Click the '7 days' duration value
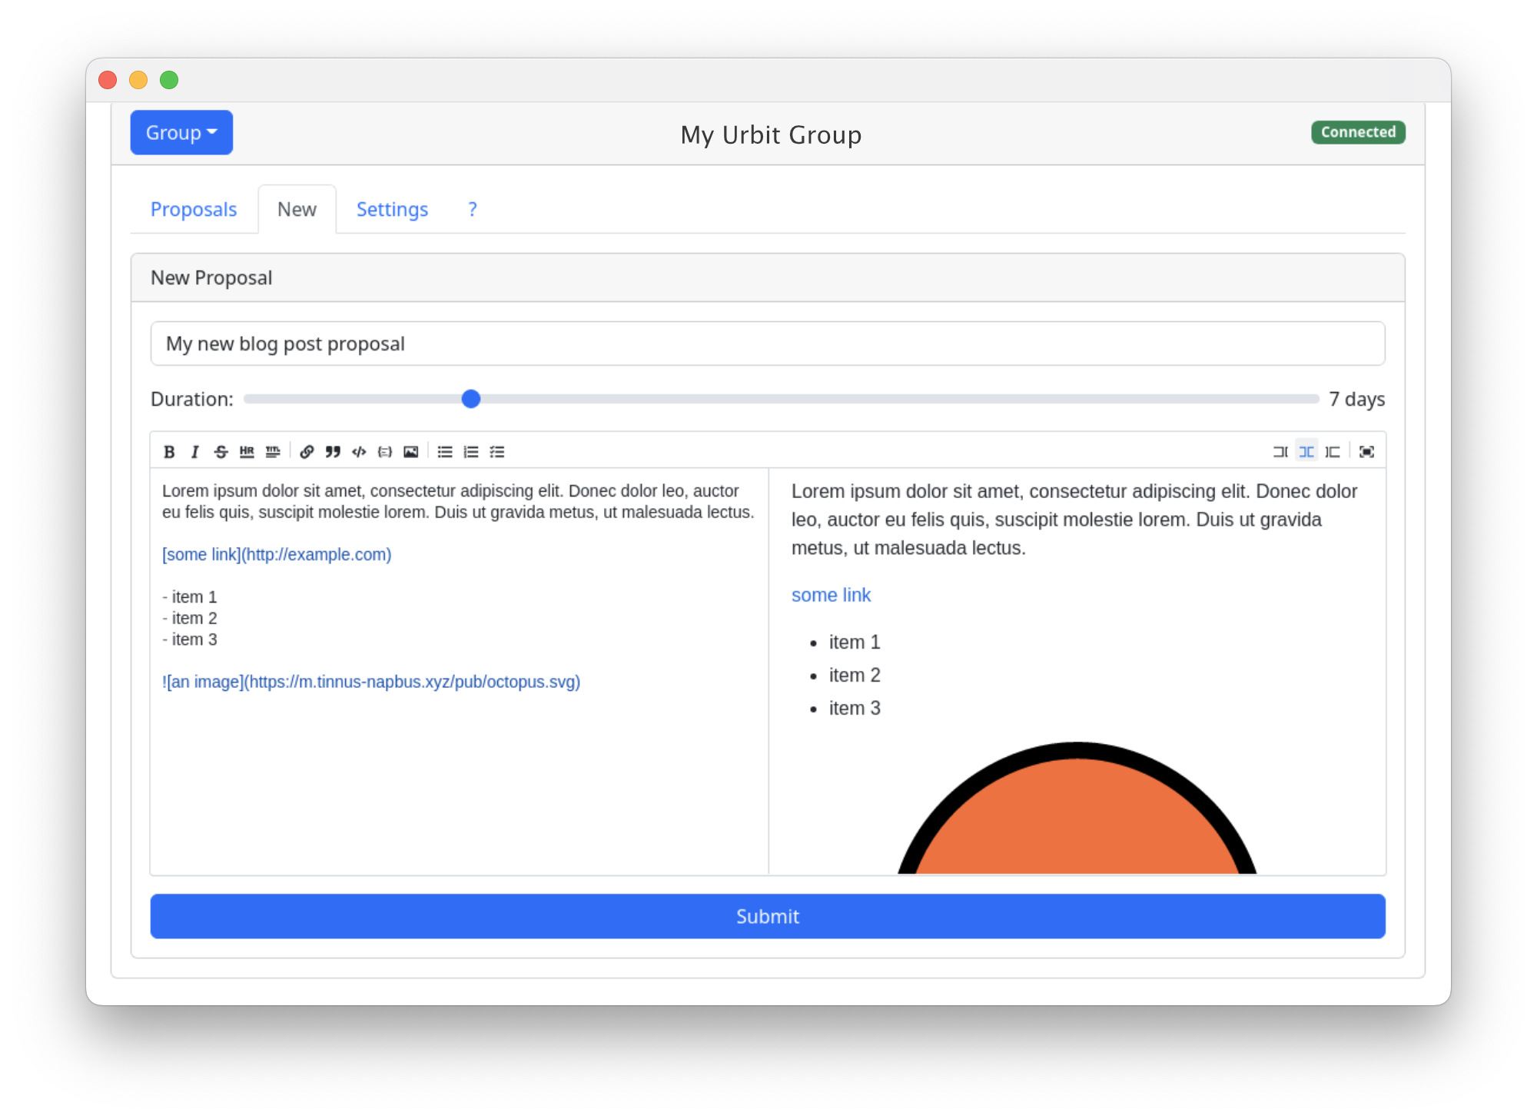 coord(1357,399)
